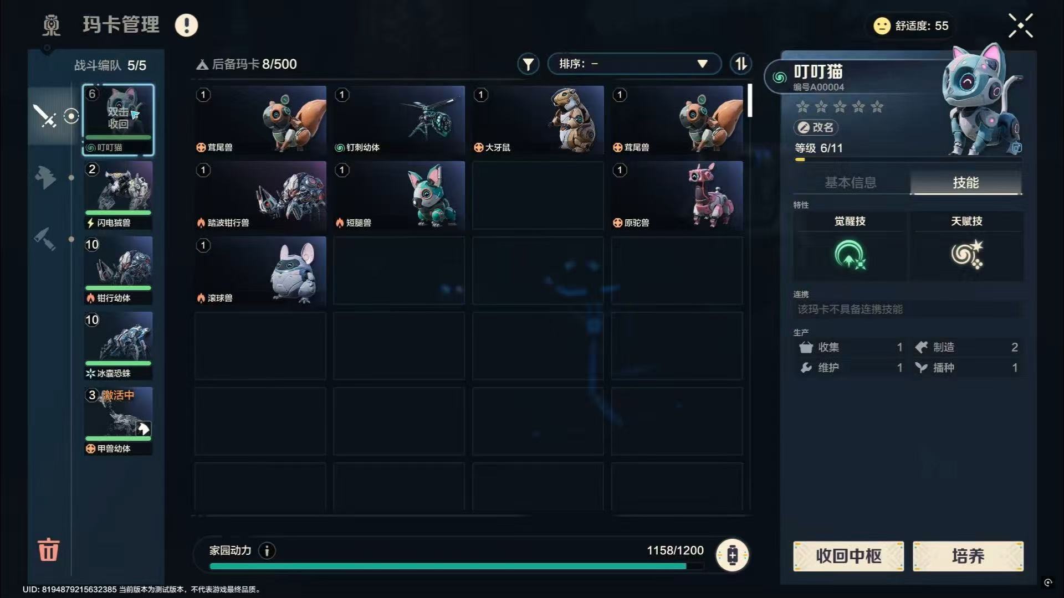Click the 培养 button
This screenshot has height=598, width=1064.
[968, 556]
